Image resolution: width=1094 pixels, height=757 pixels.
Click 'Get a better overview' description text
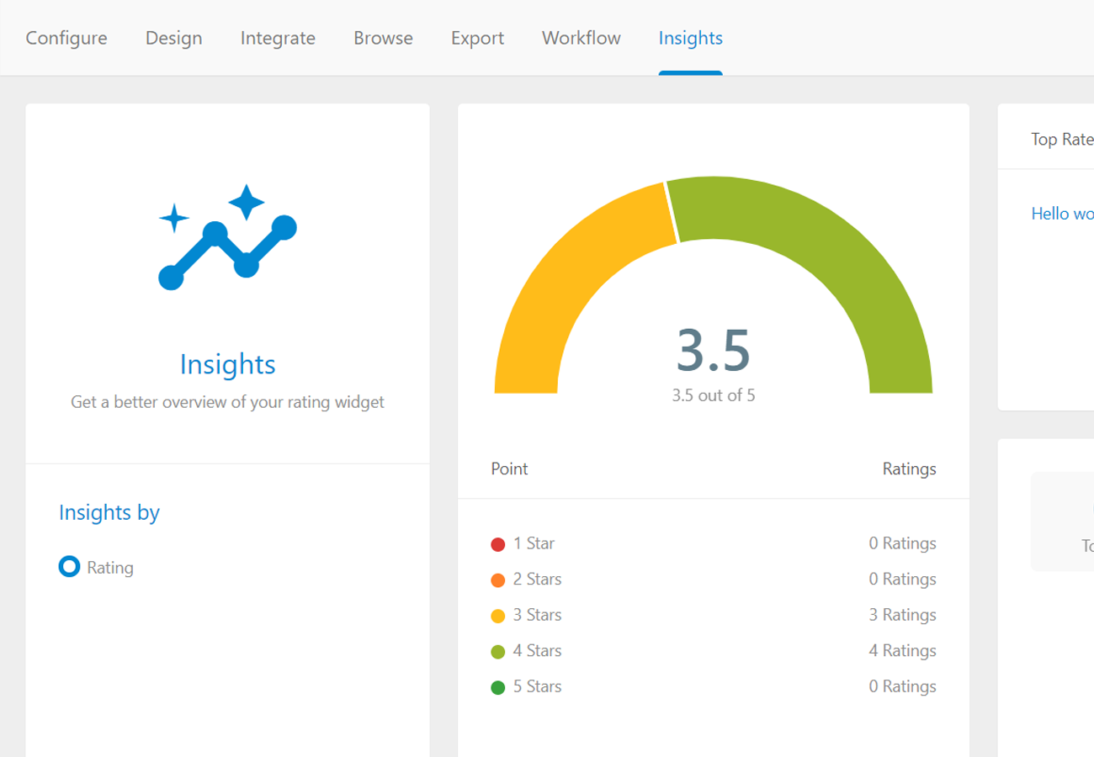227,402
